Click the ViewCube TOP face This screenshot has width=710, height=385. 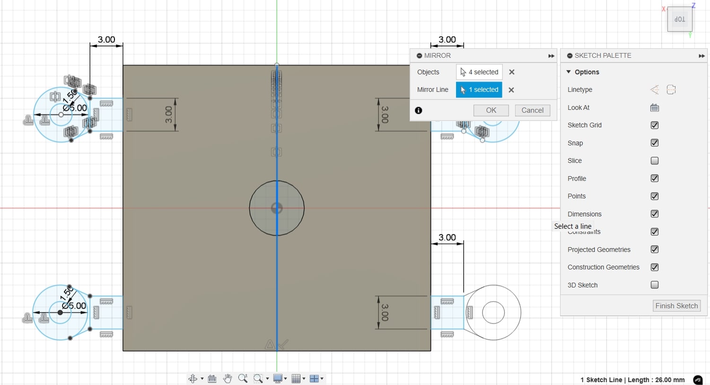tap(680, 19)
